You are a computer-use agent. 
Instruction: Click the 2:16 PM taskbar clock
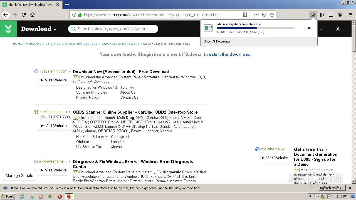pyautogui.click(x=342, y=196)
